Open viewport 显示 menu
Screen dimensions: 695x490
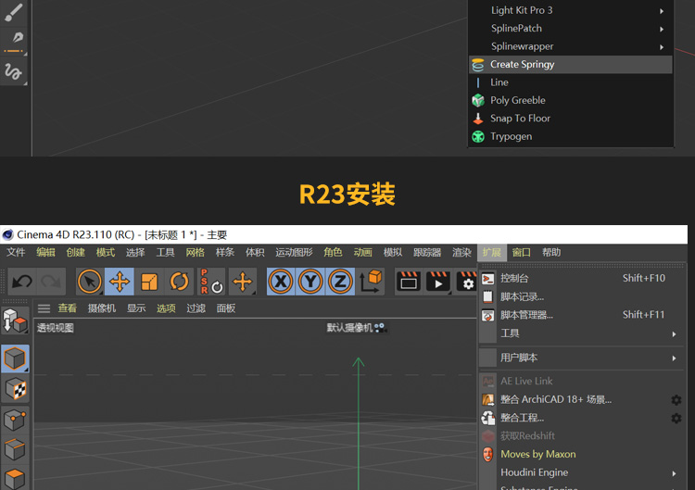(x=136, y=308)
